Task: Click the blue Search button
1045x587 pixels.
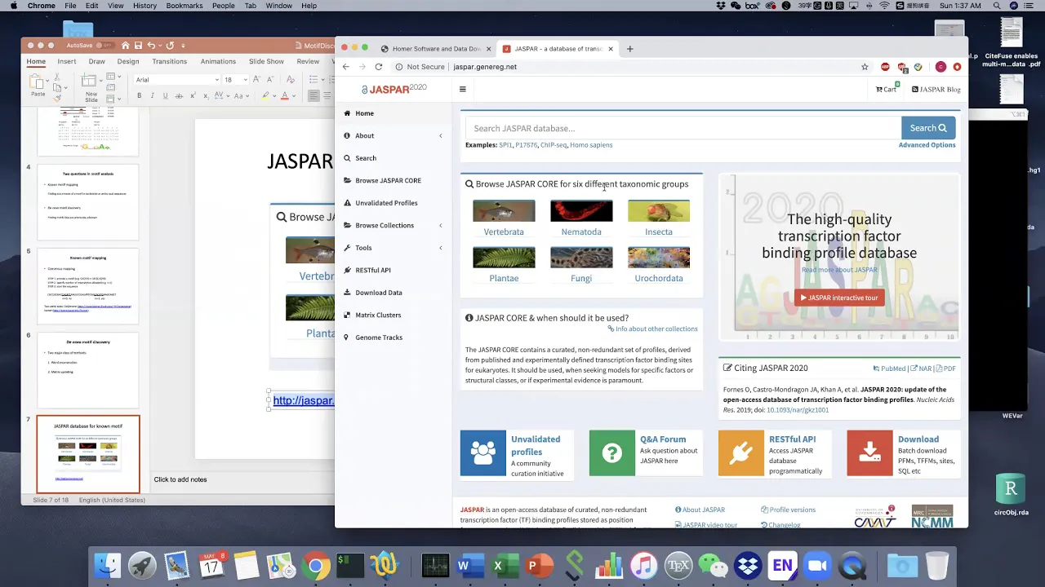Action: tap(928, 128)
